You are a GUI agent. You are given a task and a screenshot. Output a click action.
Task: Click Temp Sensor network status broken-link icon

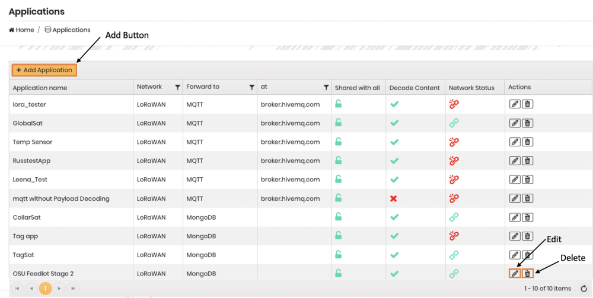pyautogui.click(x=454, y=142)
